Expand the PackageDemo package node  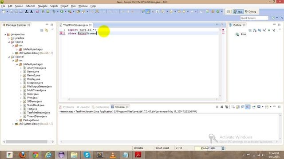click(17, 120)
